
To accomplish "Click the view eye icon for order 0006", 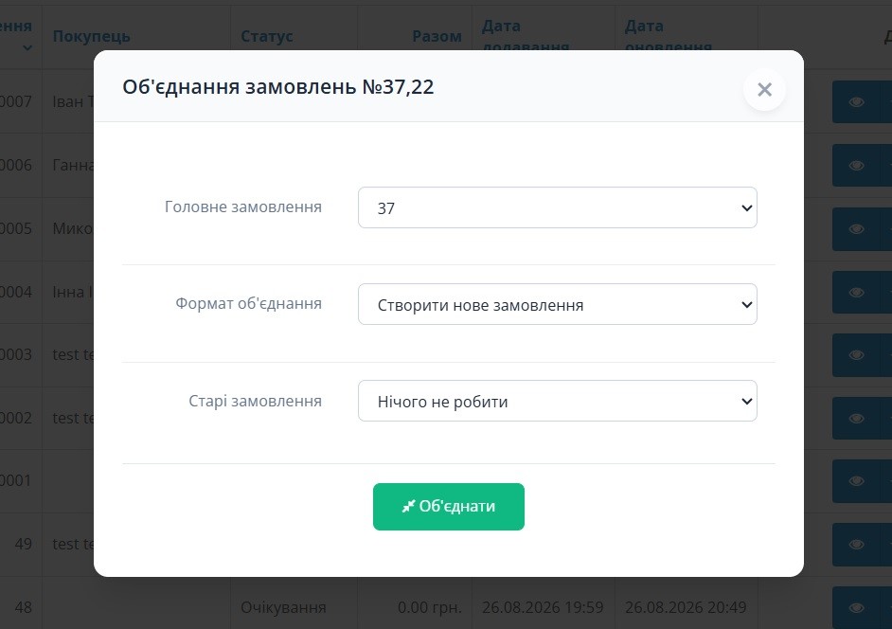I will pos(857,166).
